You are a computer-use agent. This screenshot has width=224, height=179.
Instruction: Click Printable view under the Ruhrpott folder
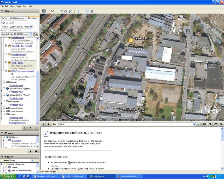16,85
